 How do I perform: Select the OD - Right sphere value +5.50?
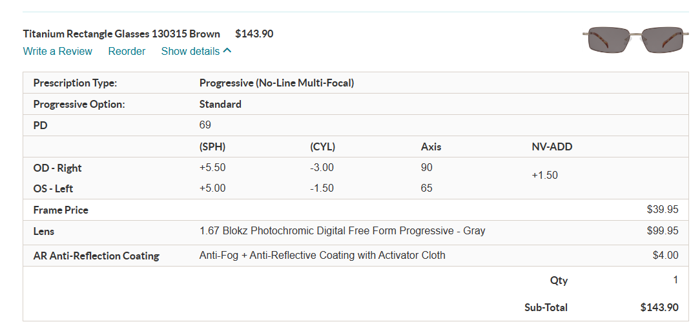(x=212, y=168)
